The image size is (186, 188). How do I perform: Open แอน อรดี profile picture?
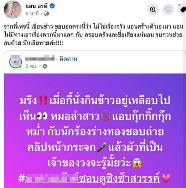13,9
